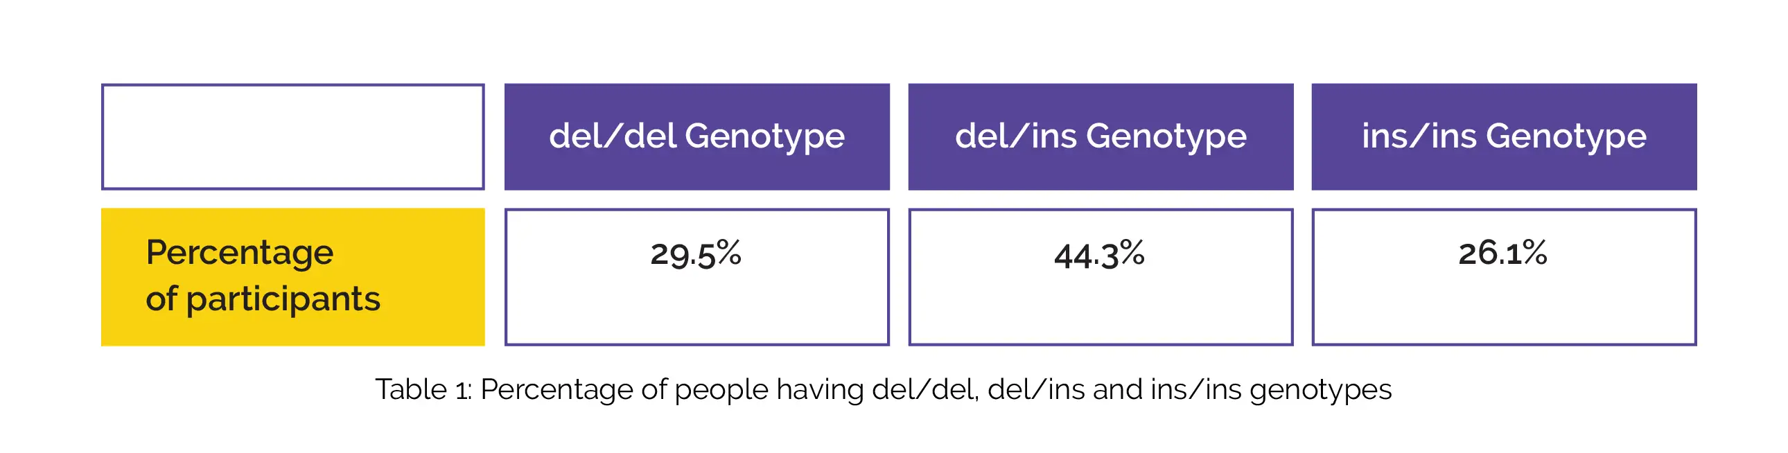Select the ins/ins Genotype header cell
The height and width of the screenshot is (453, 1788).
1503,136
